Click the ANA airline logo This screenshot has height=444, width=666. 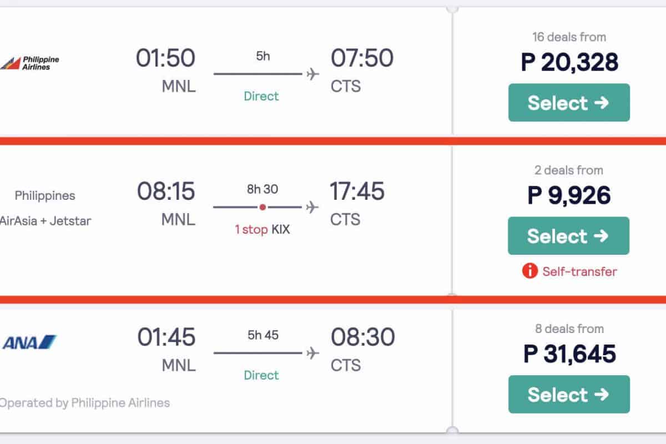[x=29, y=342]
